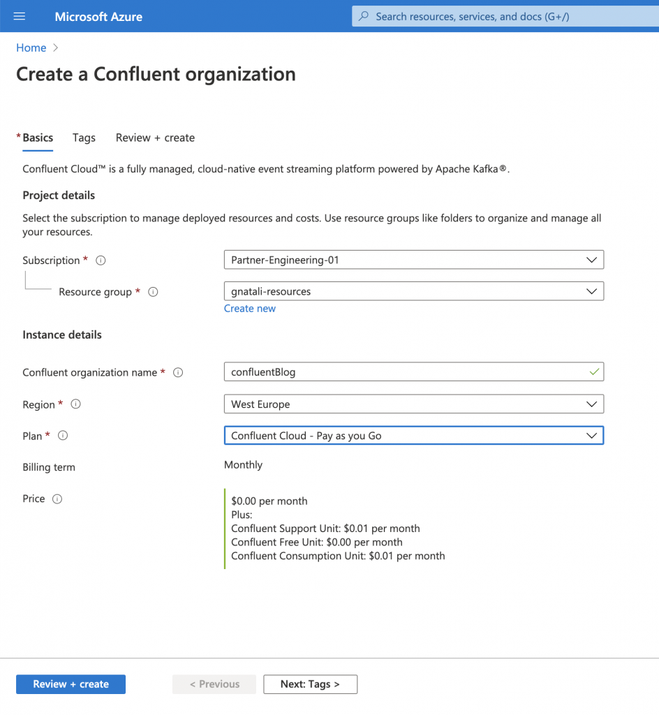
Task: Open the Subscription dropdown
Action: coord(413,259)
